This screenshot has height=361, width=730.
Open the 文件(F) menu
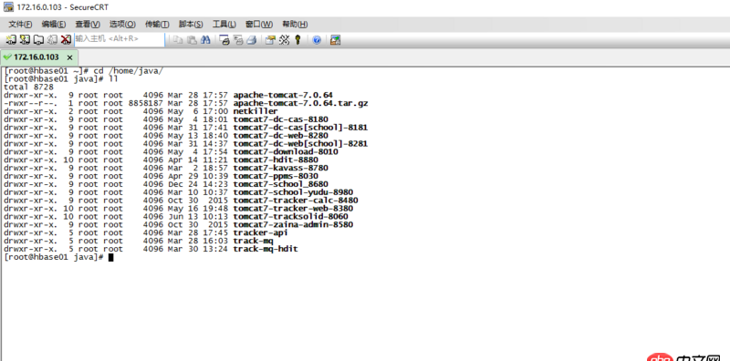(20, 25)
